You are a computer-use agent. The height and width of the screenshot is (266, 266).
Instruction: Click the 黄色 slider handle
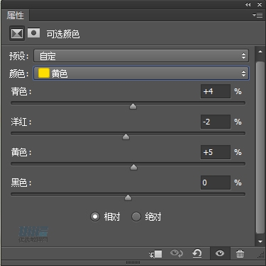(134, 167)
